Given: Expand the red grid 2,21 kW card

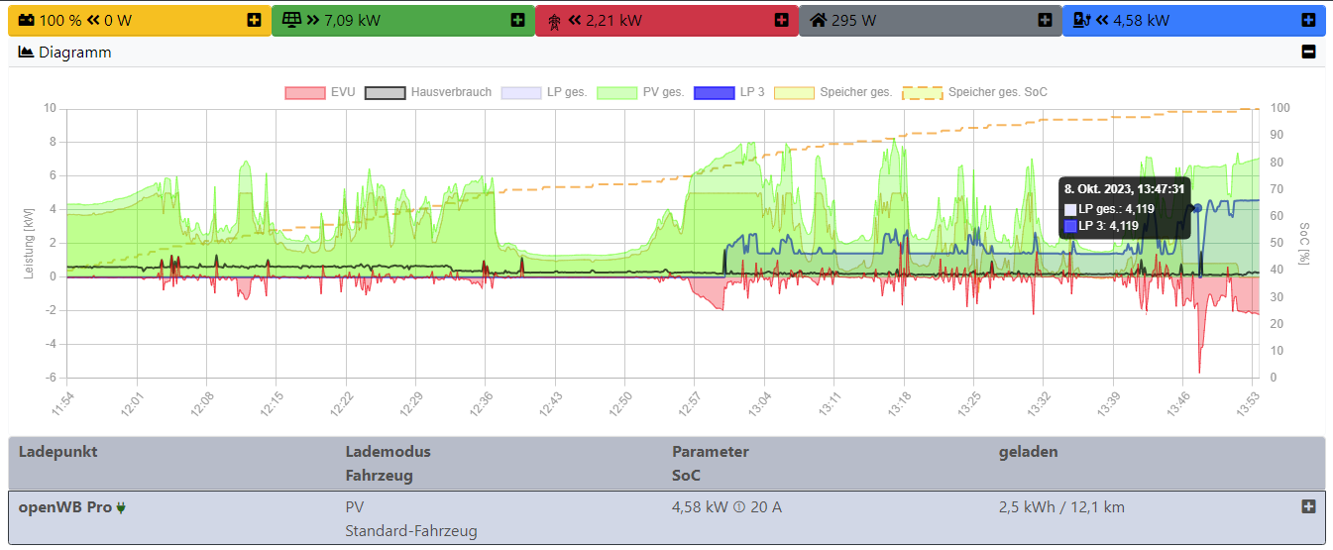Looking at the screenshot, I should (781, 20).
